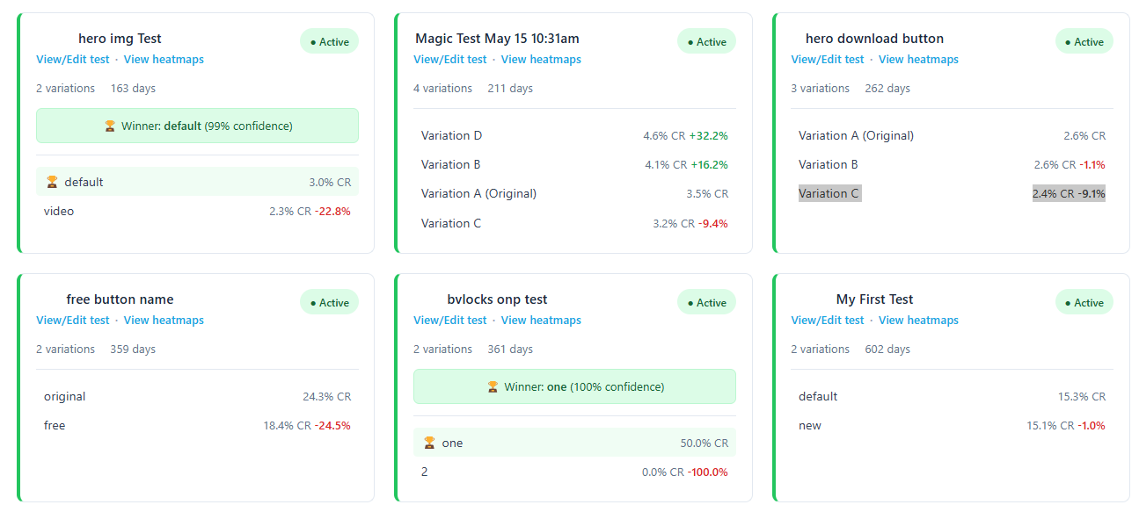Open View/Edit test on My First Test card
The width and height of the screenshot is (1139, 512).
coord(828,320)
